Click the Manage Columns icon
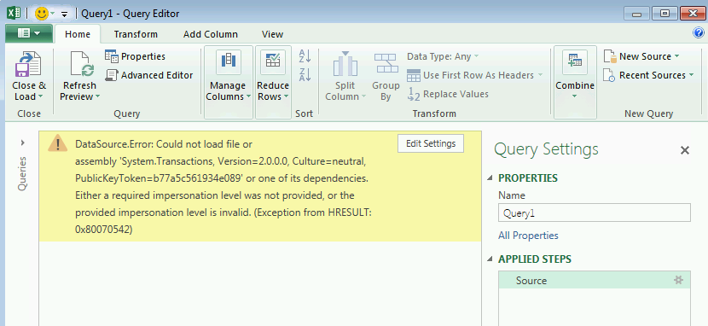Image resolution: width=708 pixels, height=326 pixels. tap(228, 61)
